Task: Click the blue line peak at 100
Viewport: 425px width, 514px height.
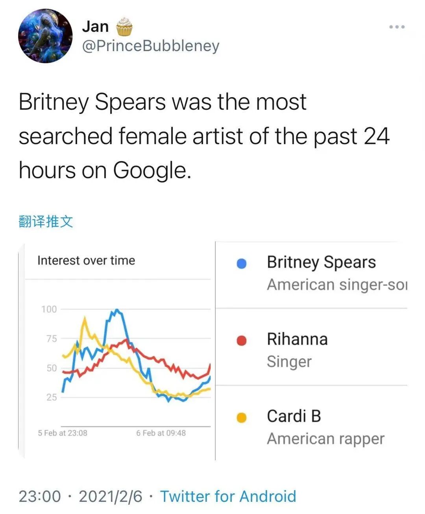Action: [116, 311]
